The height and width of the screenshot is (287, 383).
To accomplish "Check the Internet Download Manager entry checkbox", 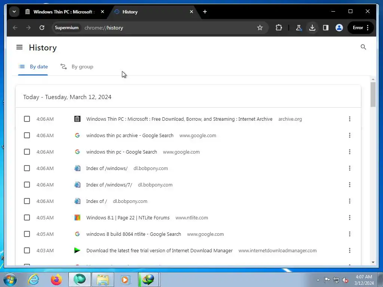I will click(x=27, y=250).
